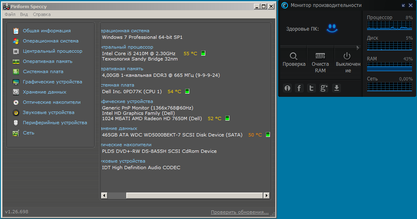417x219 pixels.
Task: Click the Windows 7 Professional 64-bit SP1 text
Action: point(142,37)
